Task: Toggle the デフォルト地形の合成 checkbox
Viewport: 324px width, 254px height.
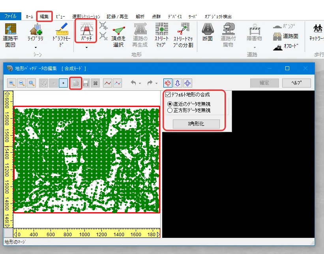Action: click(x=169, y=95)
